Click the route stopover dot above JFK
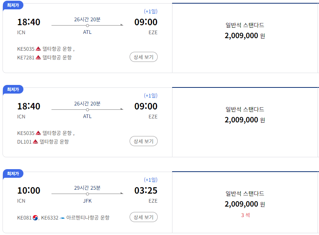Viewport: 319px width, 235px height. click(87, 194)
